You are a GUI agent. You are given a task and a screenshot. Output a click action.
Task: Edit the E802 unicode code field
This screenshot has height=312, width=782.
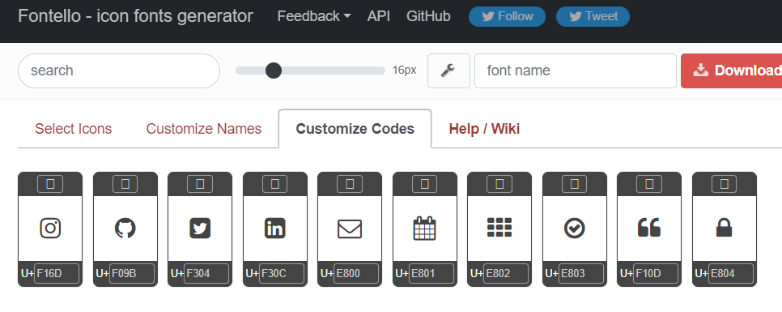pyautogui.click(x=506, y=274)
